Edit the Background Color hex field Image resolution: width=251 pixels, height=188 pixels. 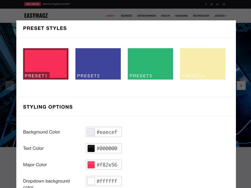click(107, 132)
